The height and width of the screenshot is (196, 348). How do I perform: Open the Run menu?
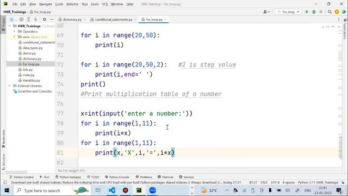point(85,4)
